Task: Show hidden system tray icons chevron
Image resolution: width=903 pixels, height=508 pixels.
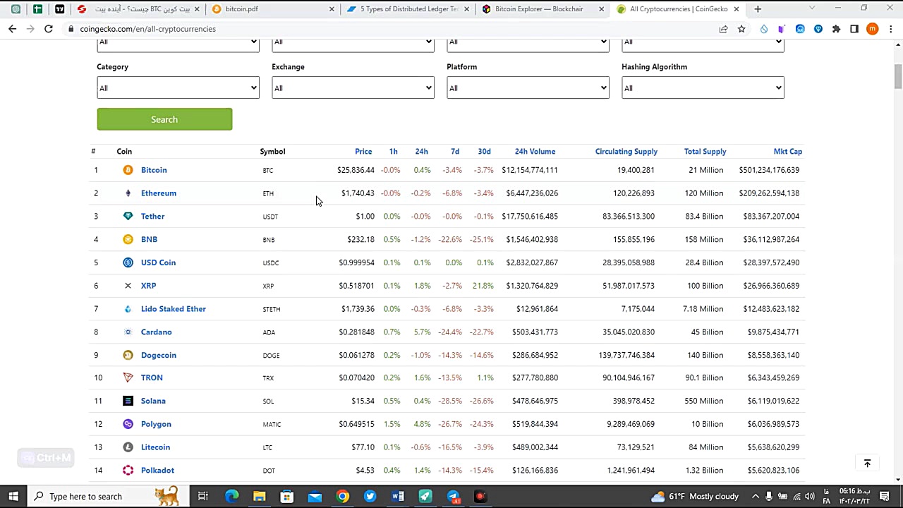Action: click(755, 496)
